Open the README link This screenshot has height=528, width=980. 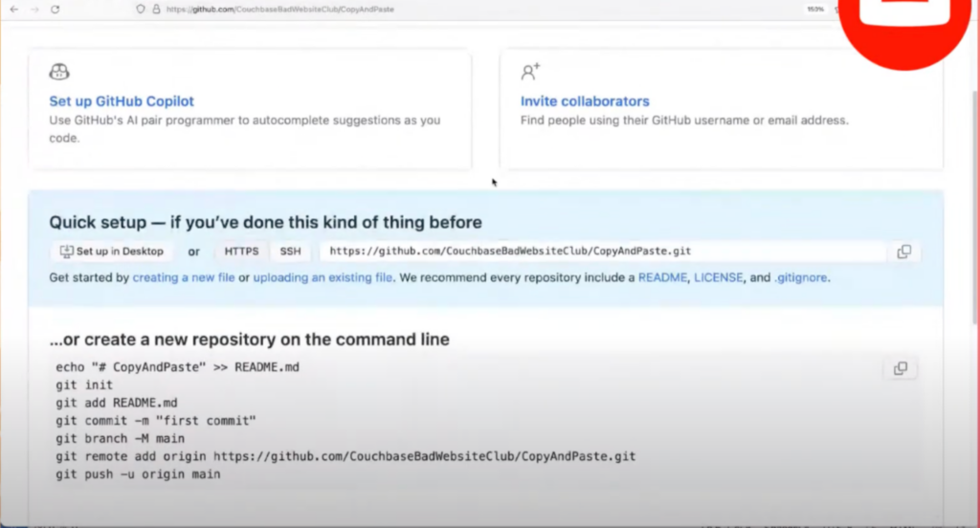click(x=662, y=277)
